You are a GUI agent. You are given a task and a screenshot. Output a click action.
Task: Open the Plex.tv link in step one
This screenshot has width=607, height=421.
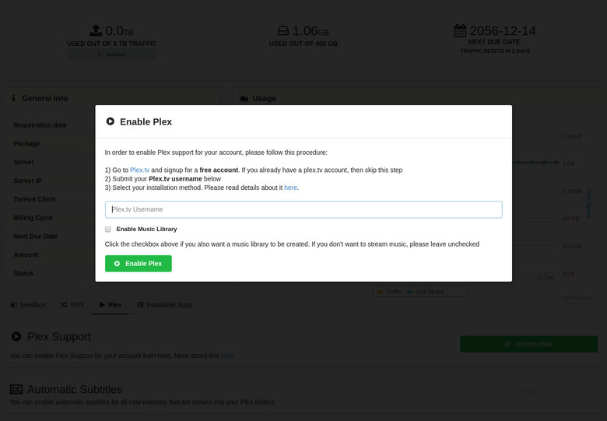[x=140, y=170]
